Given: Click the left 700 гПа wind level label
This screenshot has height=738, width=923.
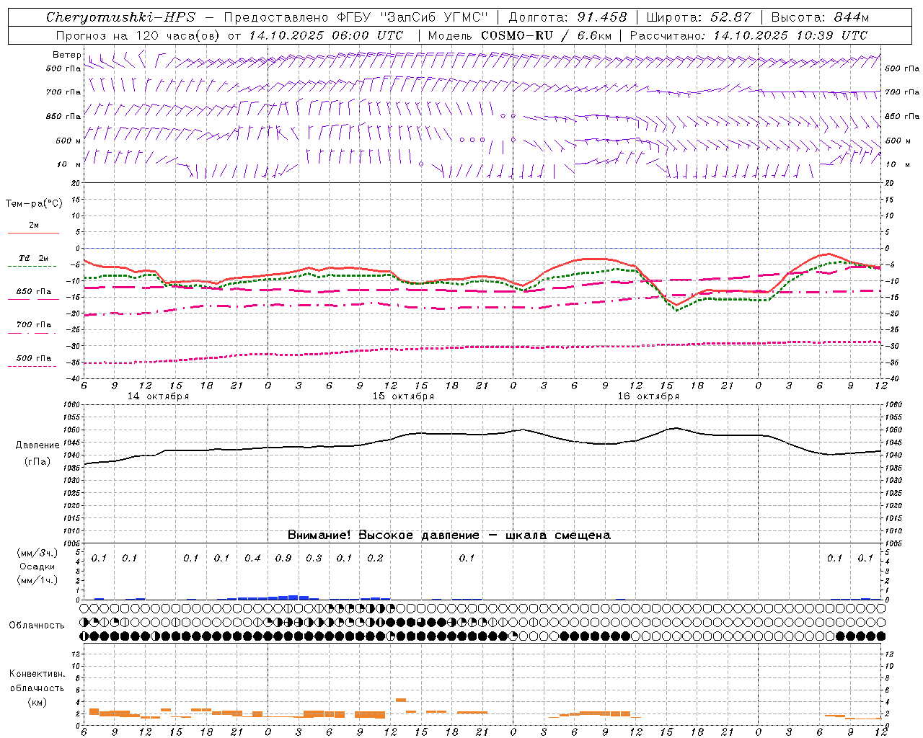Looking at the screenshot, I should (63, 92).
